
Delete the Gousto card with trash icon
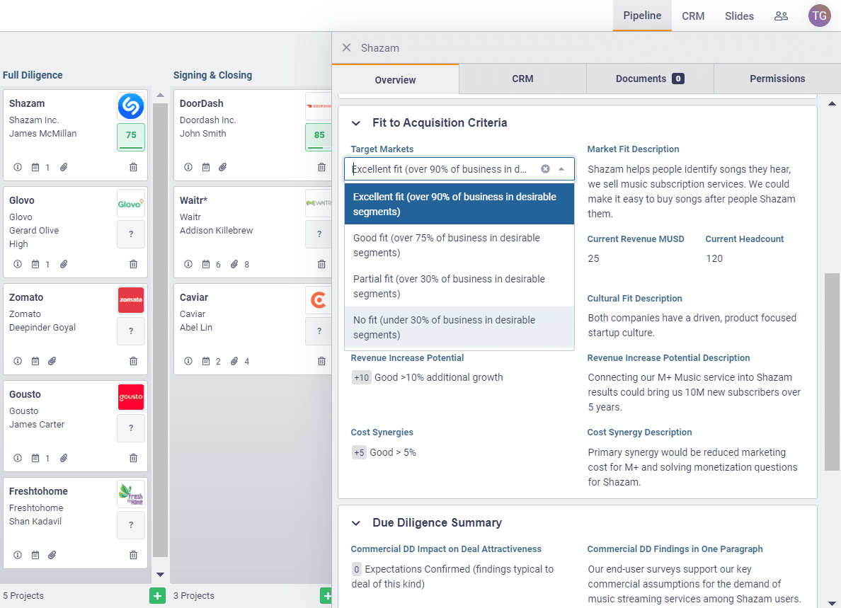click(x=134, y=459)
